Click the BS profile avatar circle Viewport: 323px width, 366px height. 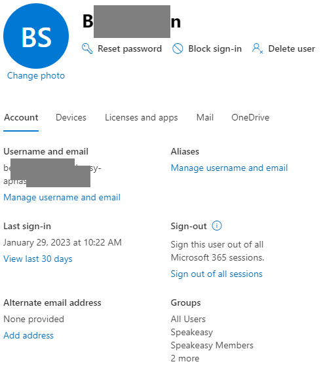[36, 36]
